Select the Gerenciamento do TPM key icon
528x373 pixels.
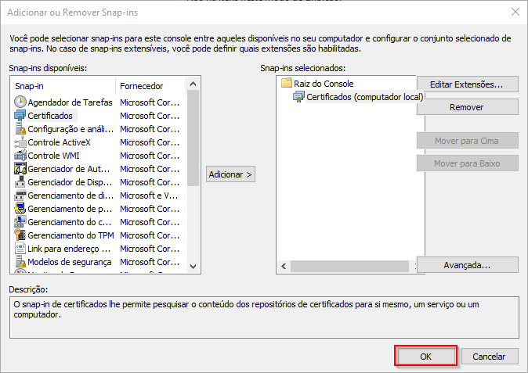coord(20,235)
